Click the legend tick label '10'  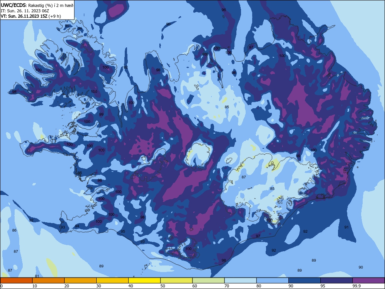(35, 286)
